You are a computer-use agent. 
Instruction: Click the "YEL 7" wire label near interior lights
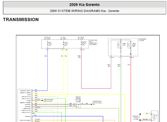pyautogui.click(x=148, y=113)
